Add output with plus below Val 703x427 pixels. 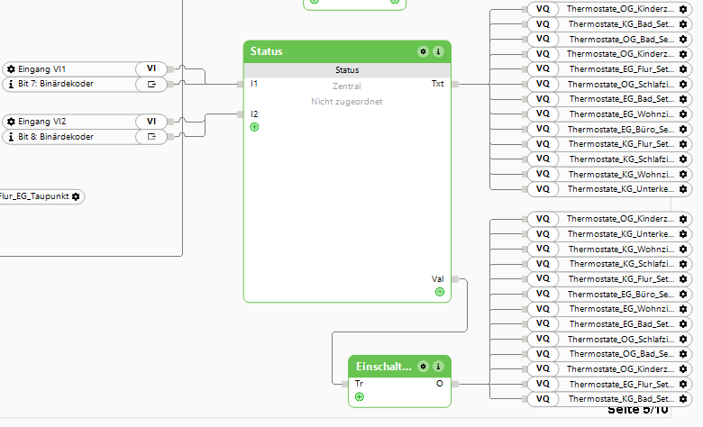click(x=440, y=292)
